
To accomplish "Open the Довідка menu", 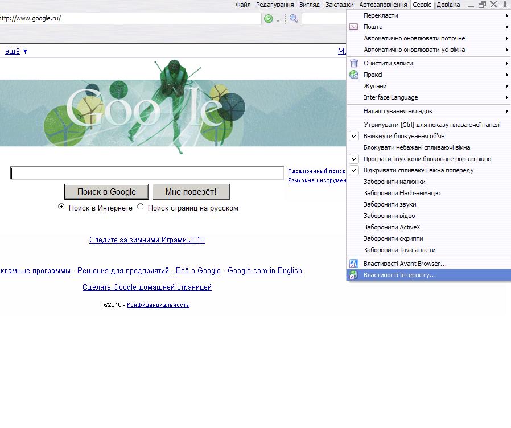I will (448, 5).
